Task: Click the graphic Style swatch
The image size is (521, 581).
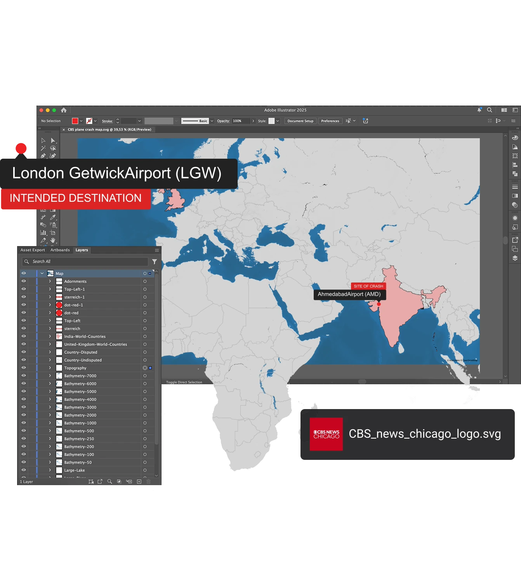Action: pos(271,121)
